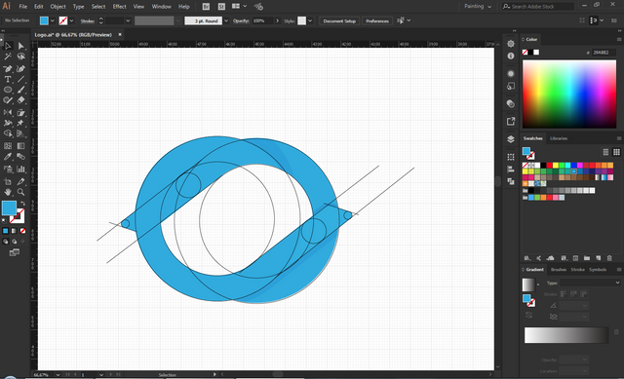Select the Zoom tool
This screenshot has width=624, height=379.
(x=21, y=192)
